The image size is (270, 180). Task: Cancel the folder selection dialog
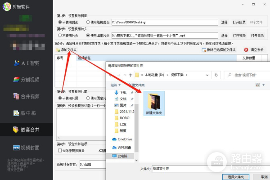click(x=262, y=177)
